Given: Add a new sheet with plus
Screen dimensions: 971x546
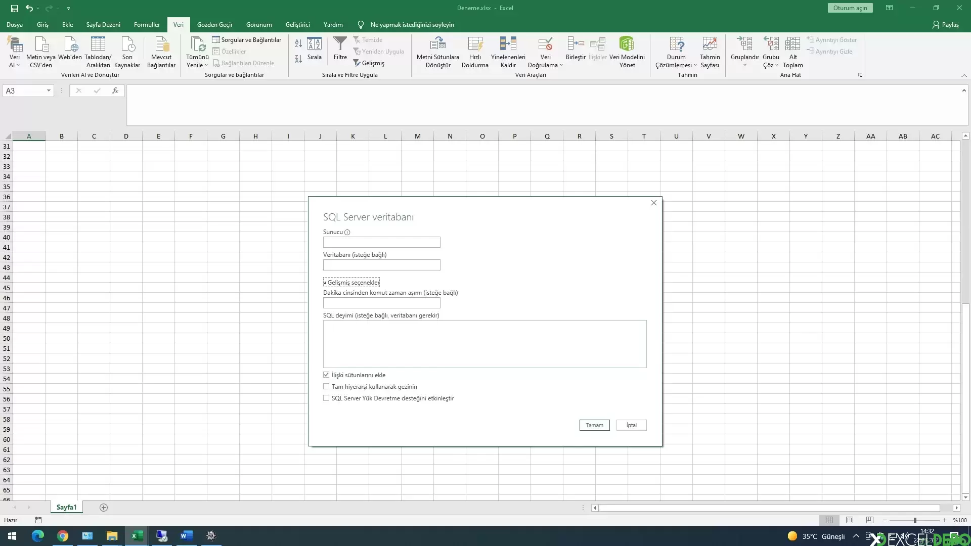Looking at the screenshot, I should [104, 508].
